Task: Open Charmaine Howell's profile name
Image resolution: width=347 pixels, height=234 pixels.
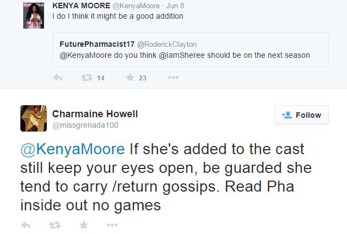Action: click(95, 114)
